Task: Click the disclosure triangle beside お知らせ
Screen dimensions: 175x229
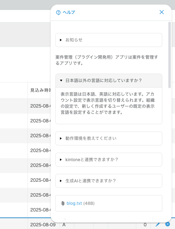Action: [61, 40]
